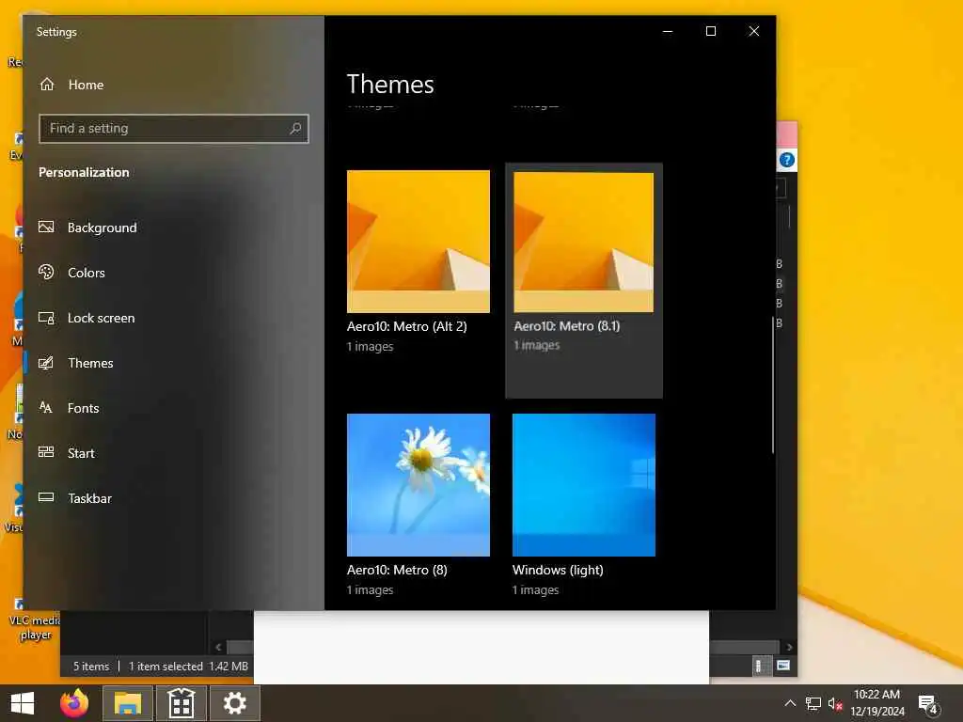The height and width of the screenshot is (722, 963).
Task: Open Home in Settings sidebar
Action: (86, 85)
